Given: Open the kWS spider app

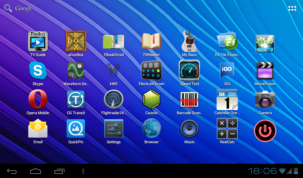Looking at the screenshot, I should coord(114,71).
